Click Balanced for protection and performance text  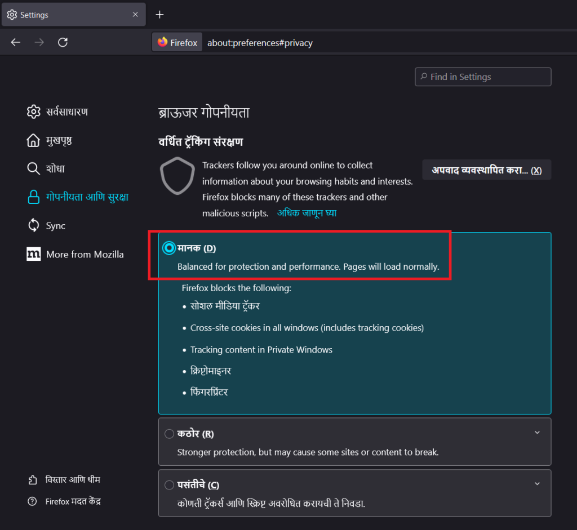(x=308, y=266)
